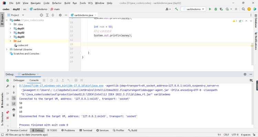
Task: Open Project panel settings gear
Action: click(60, 15)
